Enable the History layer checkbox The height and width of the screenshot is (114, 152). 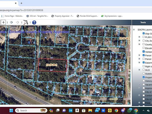coord(144,81)
